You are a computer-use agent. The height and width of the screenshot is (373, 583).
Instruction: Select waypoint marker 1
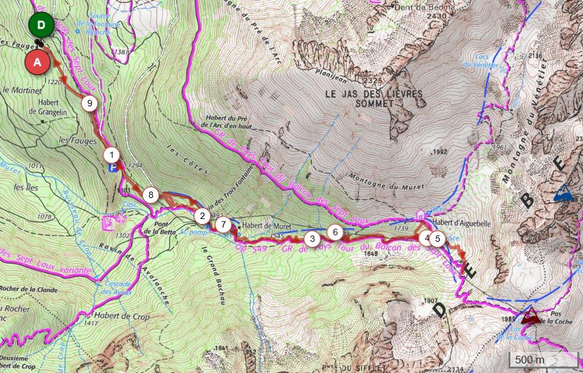112,155
